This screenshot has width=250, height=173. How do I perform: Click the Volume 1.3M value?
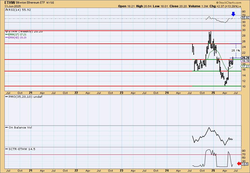click(198, 6)
